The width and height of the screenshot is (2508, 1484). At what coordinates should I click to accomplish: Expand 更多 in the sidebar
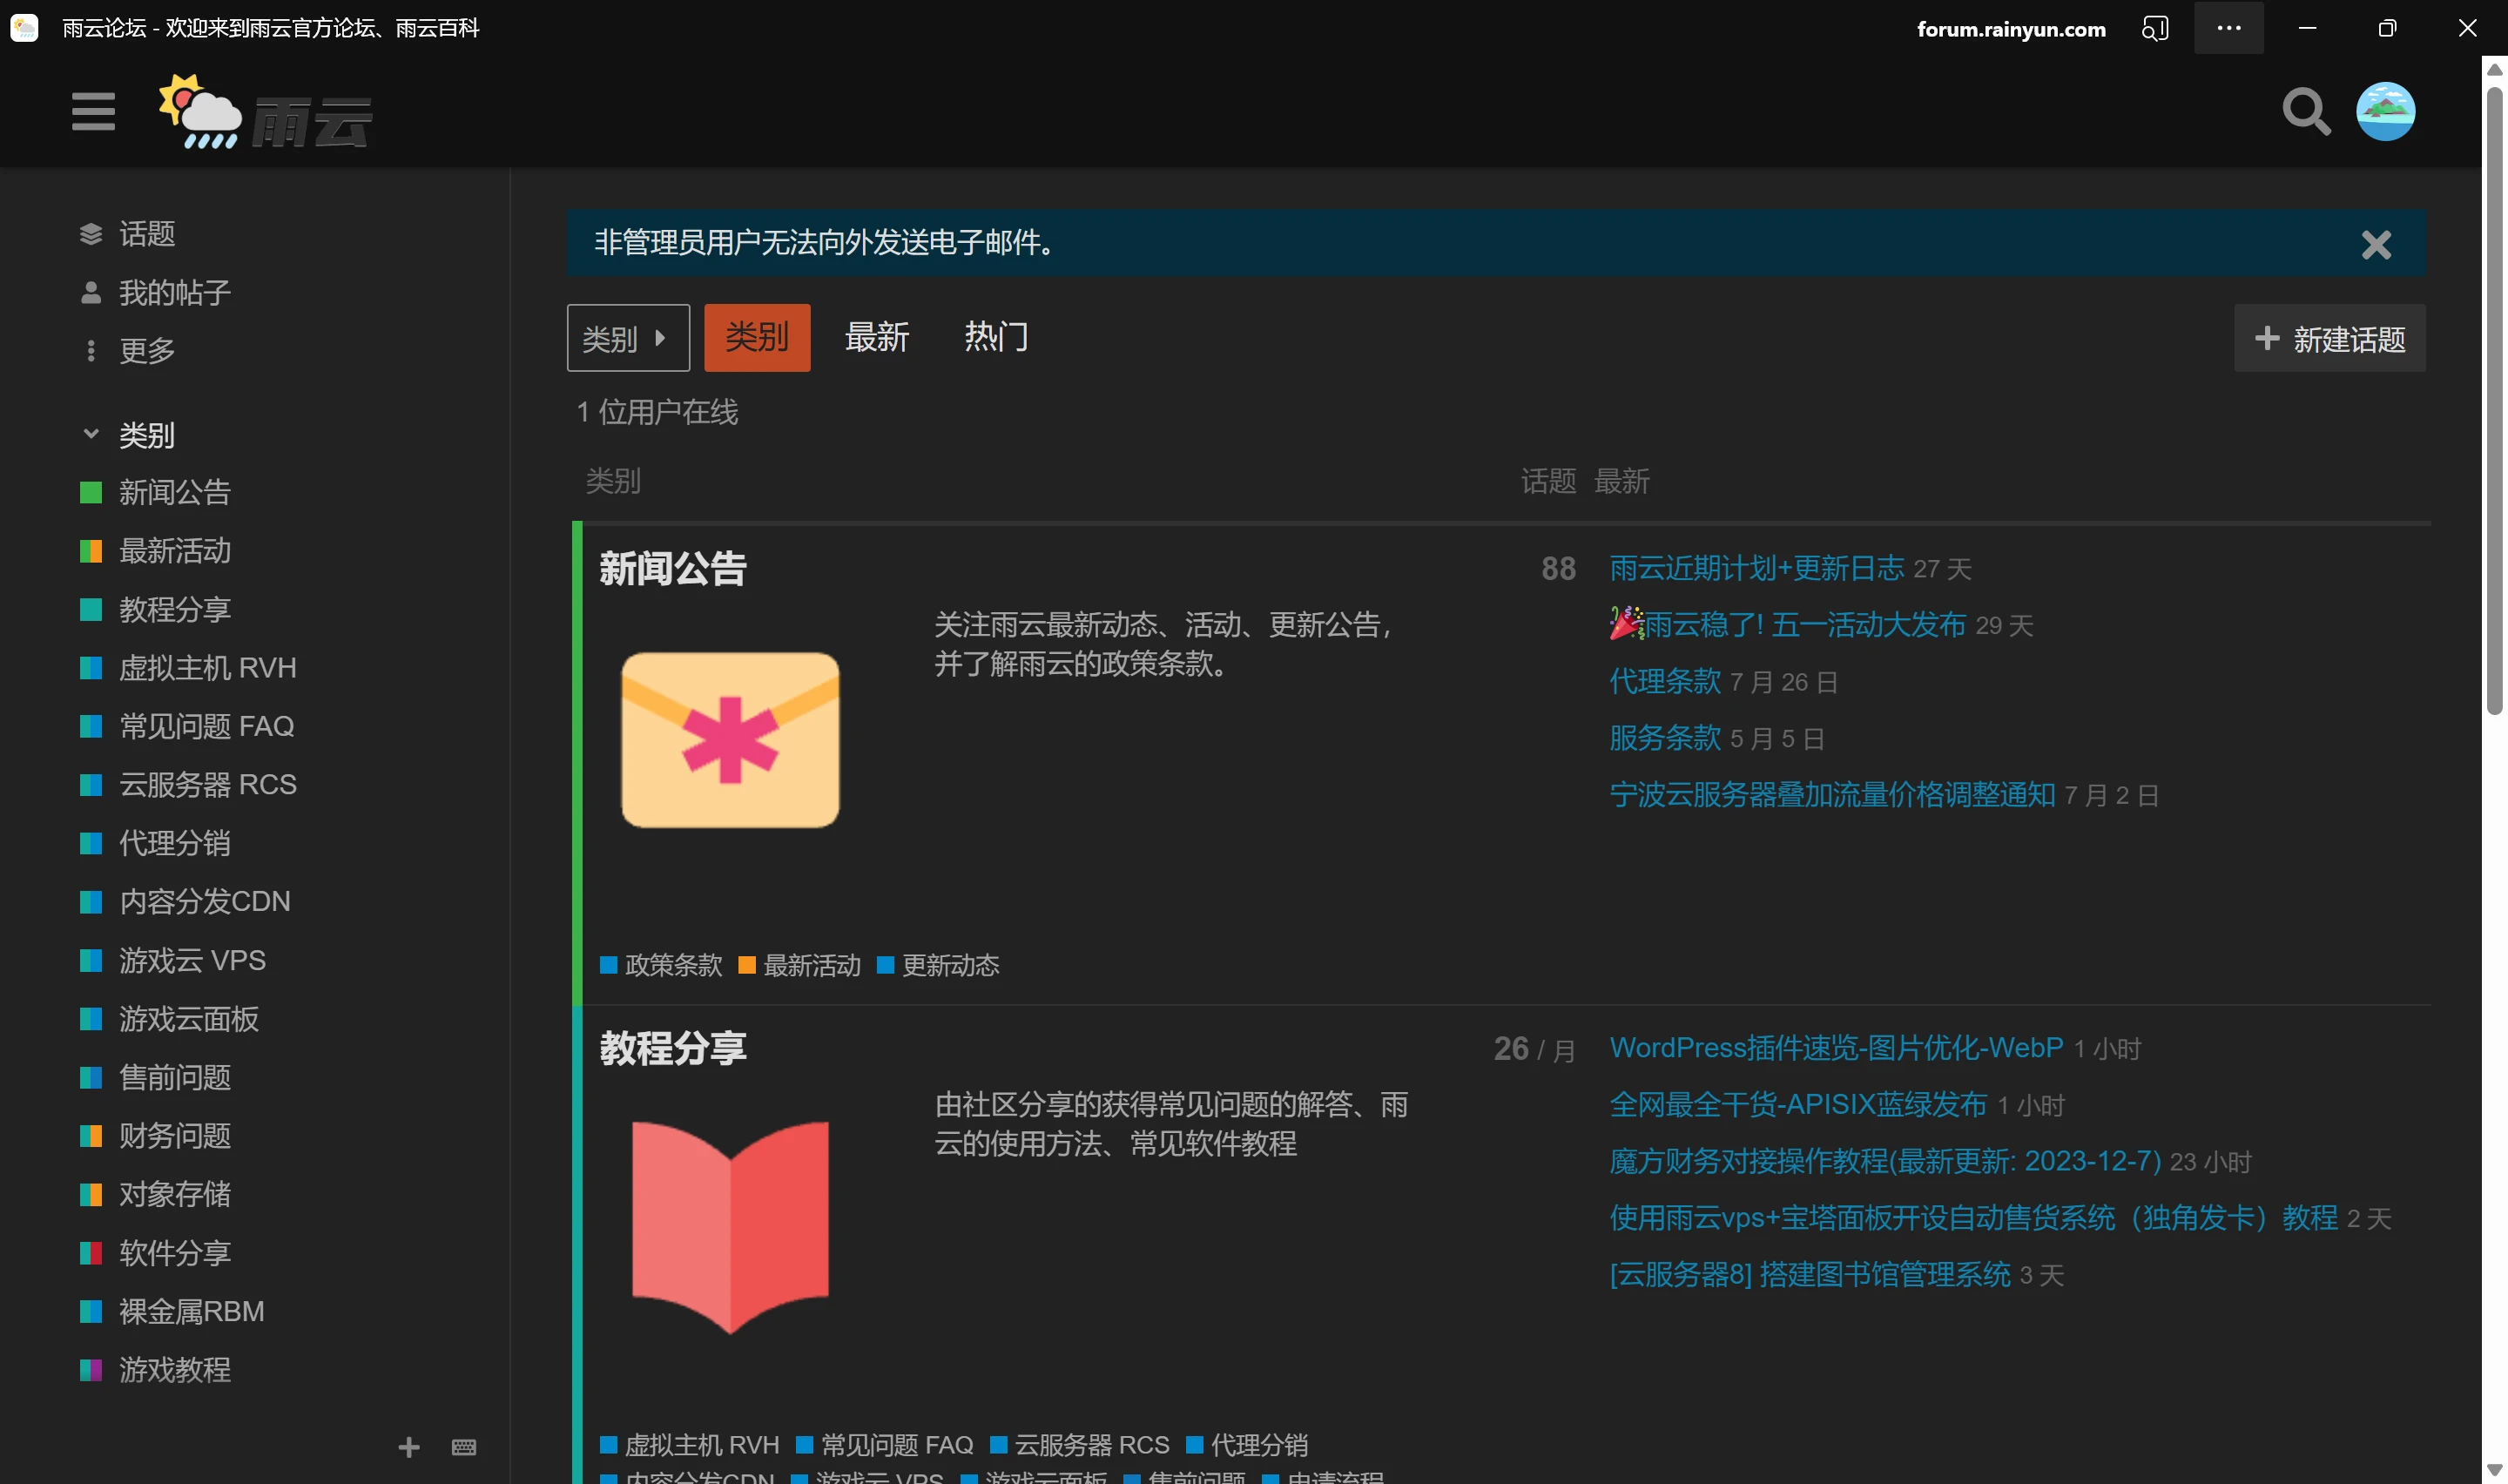click(146, 351)
